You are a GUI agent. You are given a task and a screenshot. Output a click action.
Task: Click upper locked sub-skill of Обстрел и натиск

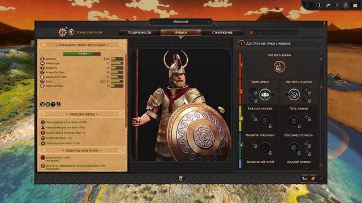pyautogui.click(x=307, y=91)
